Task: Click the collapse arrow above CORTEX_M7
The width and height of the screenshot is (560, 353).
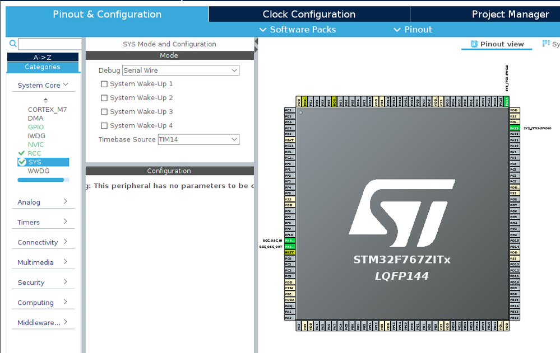Action: pos(45,100)
